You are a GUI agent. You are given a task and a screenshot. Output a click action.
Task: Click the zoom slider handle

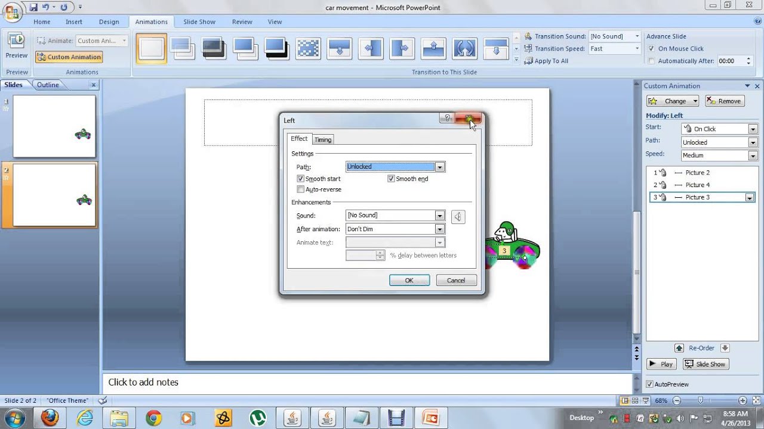tap(701, 400)
